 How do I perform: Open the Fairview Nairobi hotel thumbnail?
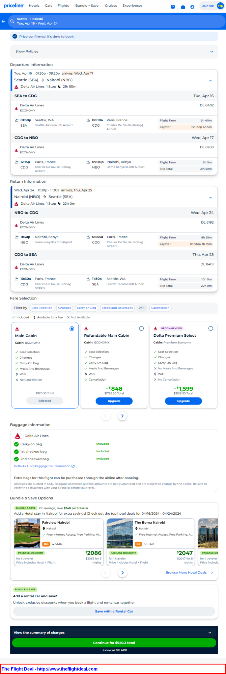click(27, 534)
